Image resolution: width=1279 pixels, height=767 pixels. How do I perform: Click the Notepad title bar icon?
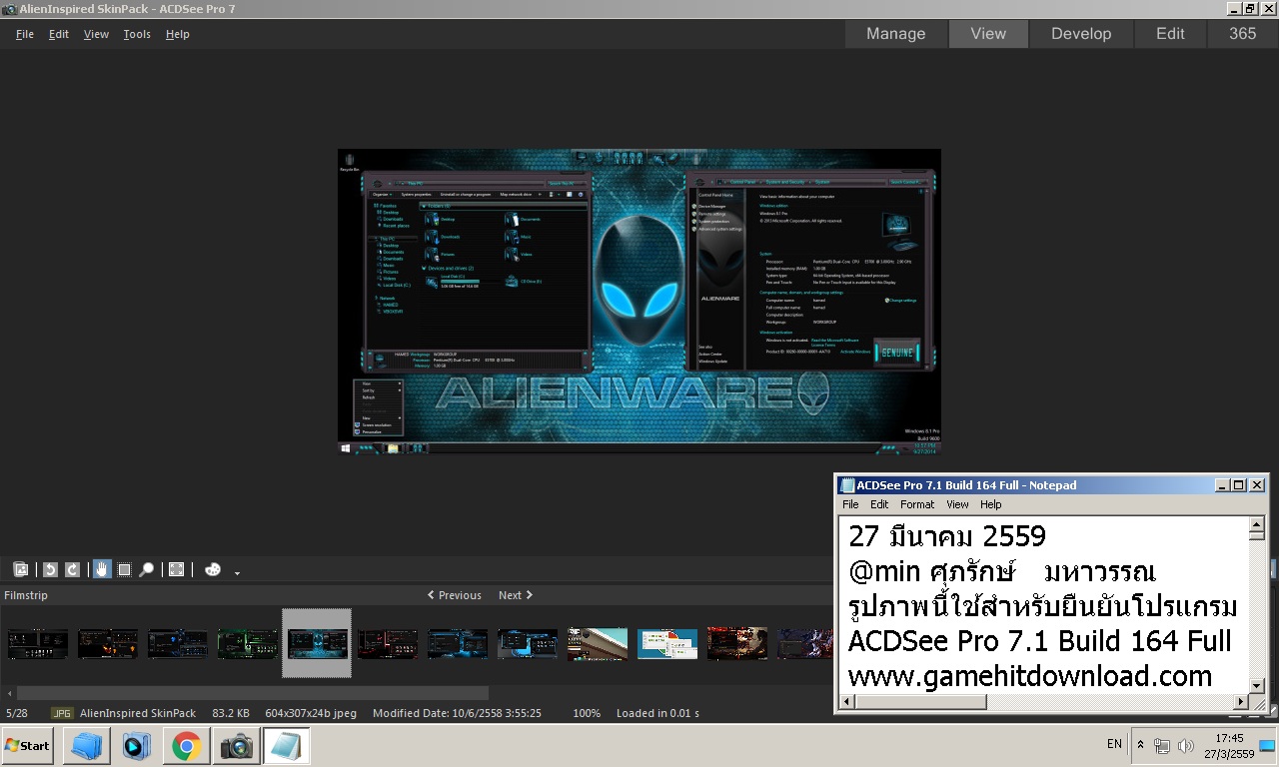[847, 485]
